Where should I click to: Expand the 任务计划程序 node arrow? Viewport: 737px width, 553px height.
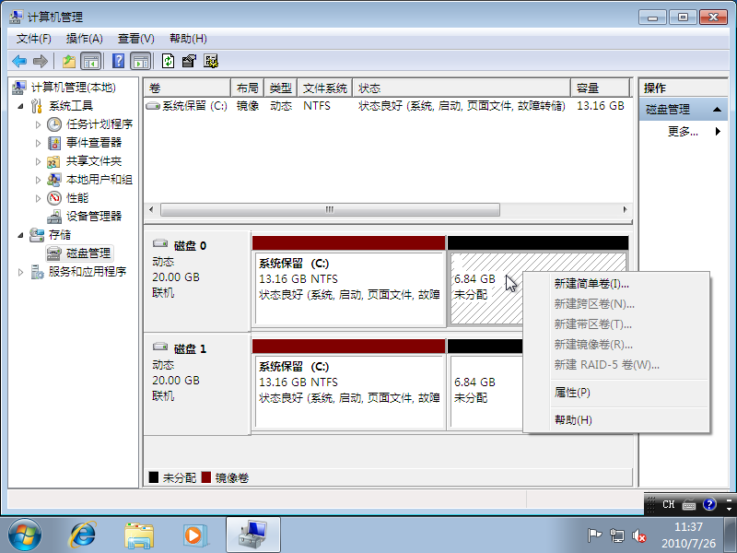click(x=38, y=124)
